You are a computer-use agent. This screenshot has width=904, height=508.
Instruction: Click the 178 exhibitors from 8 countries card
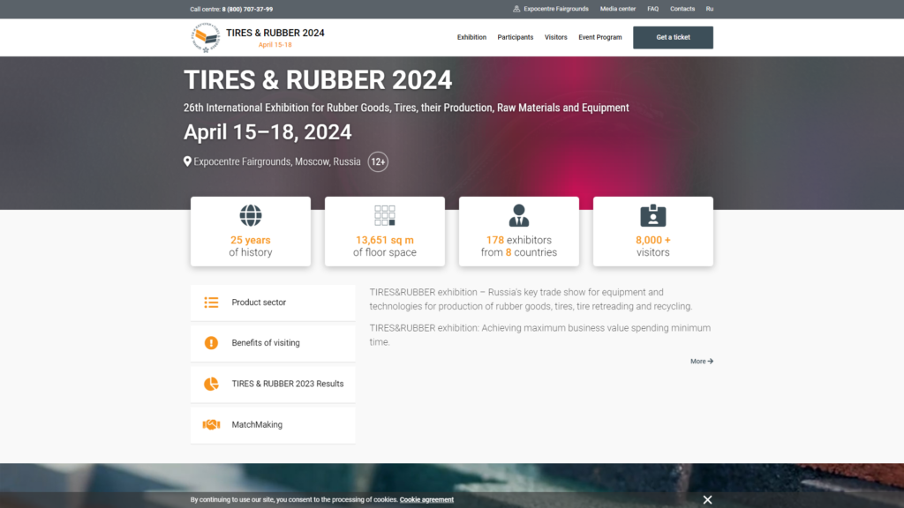tap(519, 232)
